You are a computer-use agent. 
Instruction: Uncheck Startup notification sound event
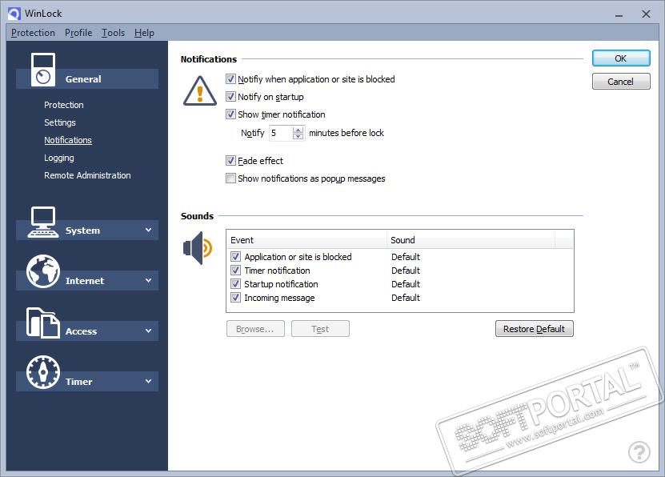[x=235, y=283]
